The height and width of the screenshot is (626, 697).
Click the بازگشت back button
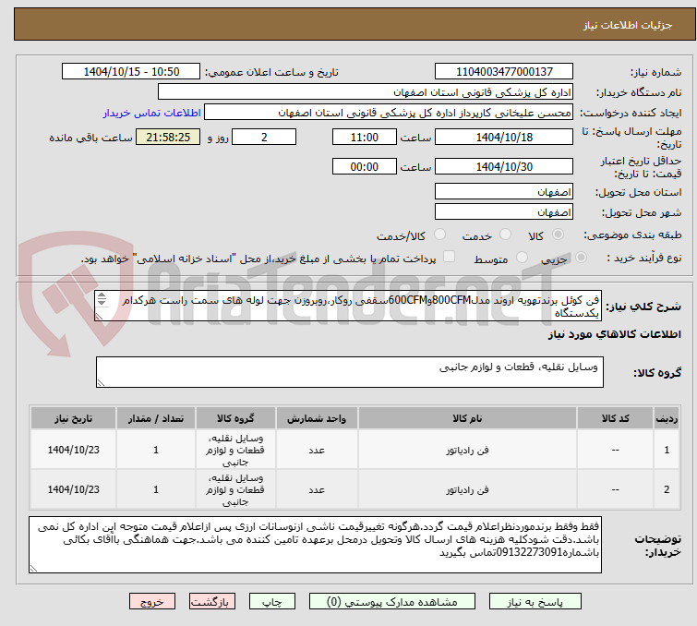click(212, 602)
